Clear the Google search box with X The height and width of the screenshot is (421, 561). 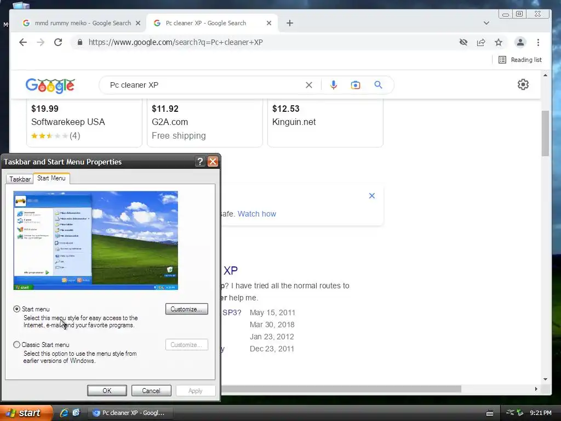point(309,85)
